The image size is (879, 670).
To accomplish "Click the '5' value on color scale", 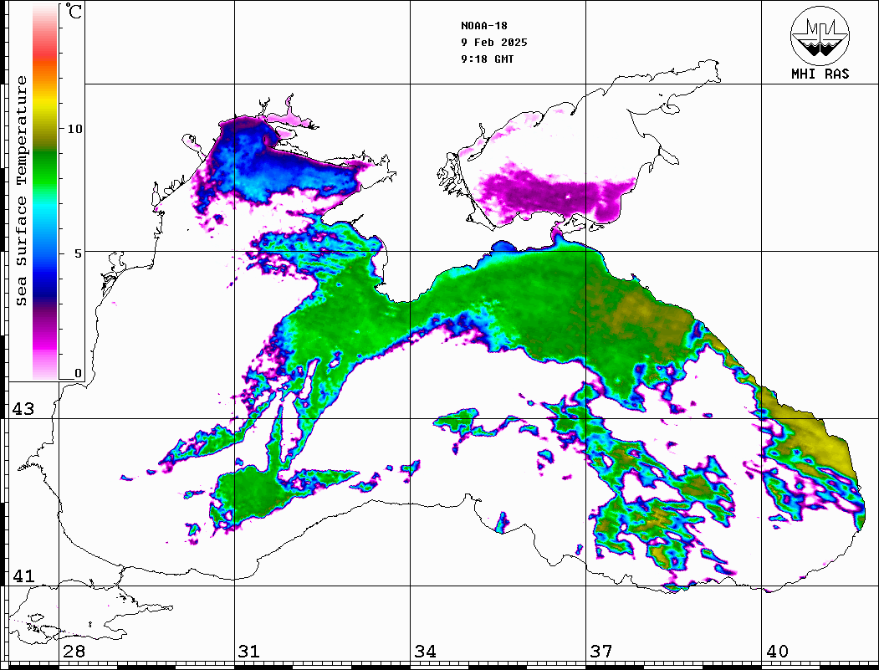I will click(x=79, y=253).
